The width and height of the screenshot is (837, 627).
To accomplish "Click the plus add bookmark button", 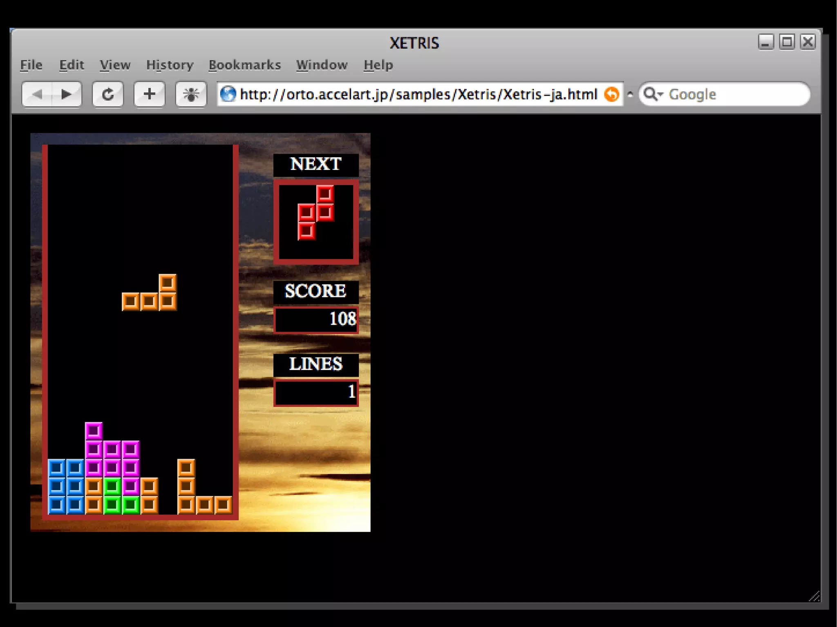I will pyautogui.click(x=150, y=94).
